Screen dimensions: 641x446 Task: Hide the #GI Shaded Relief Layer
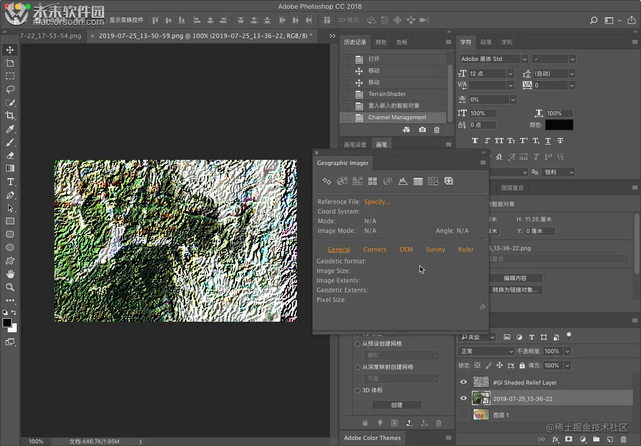pyautogui.click(x=463, y=382)
